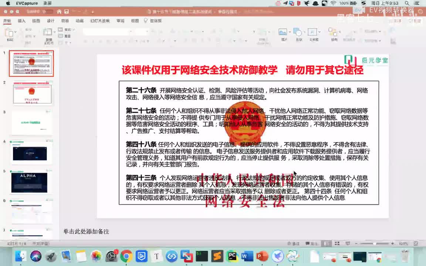
Task: Switch to the 设计 ribbon tab
Action: click(x=51, y=21)
